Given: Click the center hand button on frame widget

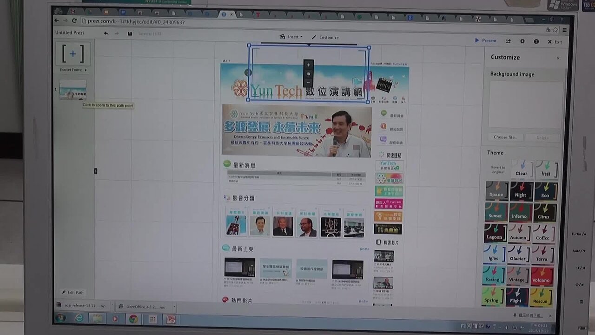Looking at the screenshot, I should 308,74.
